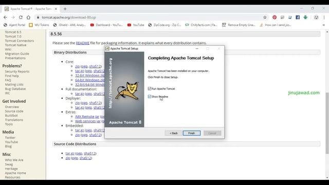Open the Apache Home sidebar link

(x=15, y=173)
